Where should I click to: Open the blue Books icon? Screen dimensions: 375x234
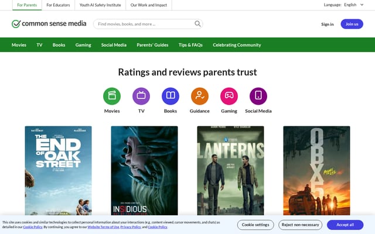pos(171,96)
